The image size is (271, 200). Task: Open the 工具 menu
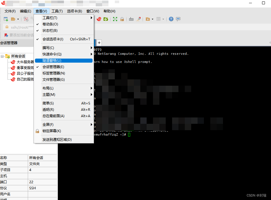click(x=57, y=11)
